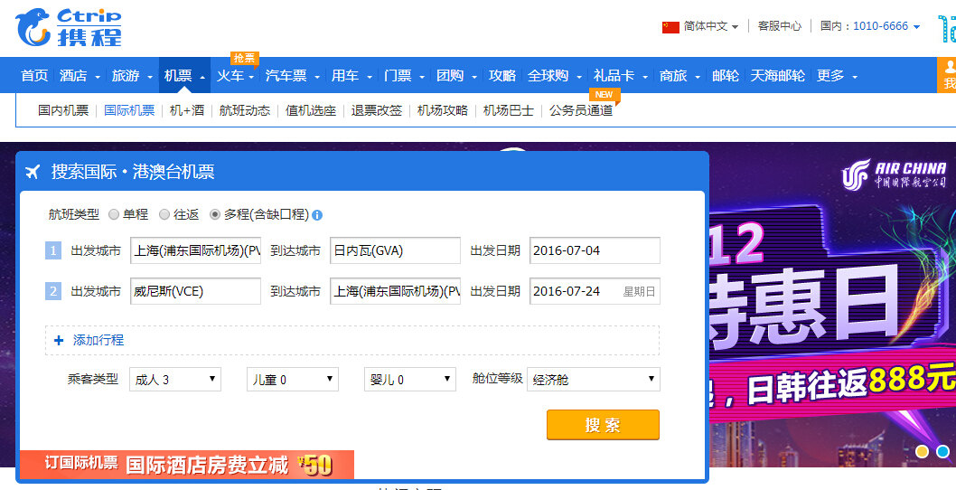Screen dimensions: 956x490
Task: Open the 火车 trains tab
Action: click(230, 76)
